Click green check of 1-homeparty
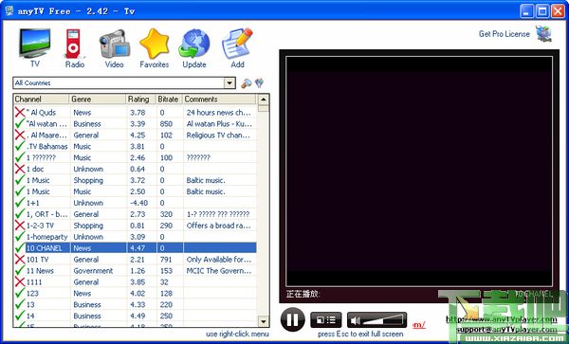The image size is (569, 344). coord(20,236)
